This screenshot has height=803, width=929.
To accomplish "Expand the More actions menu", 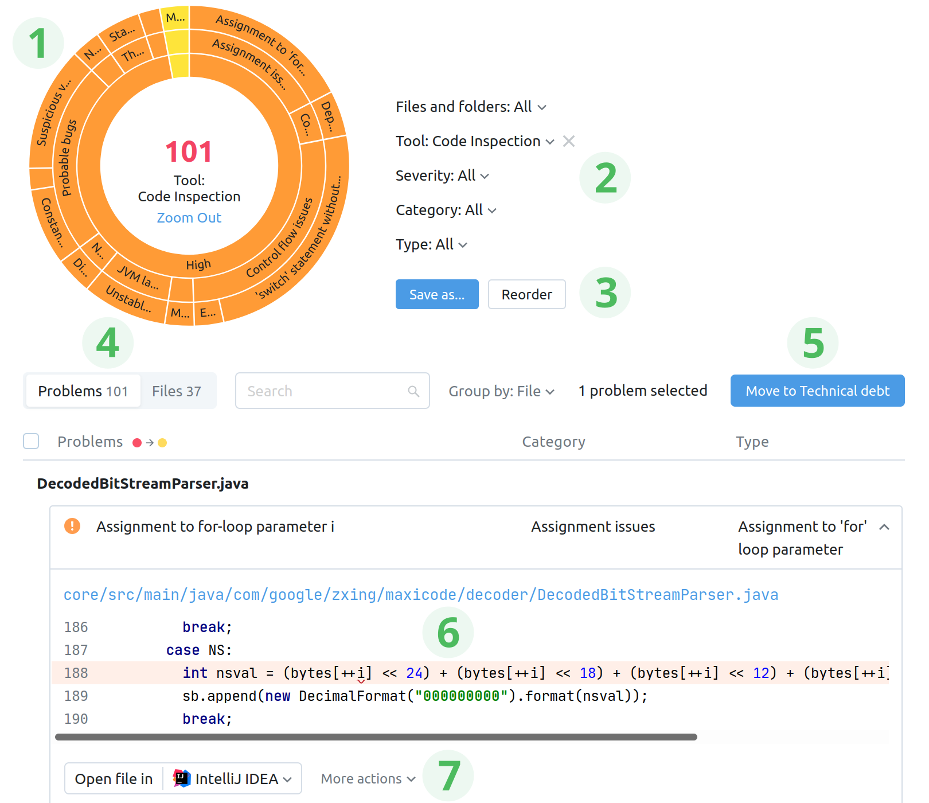I will point(368,778).
